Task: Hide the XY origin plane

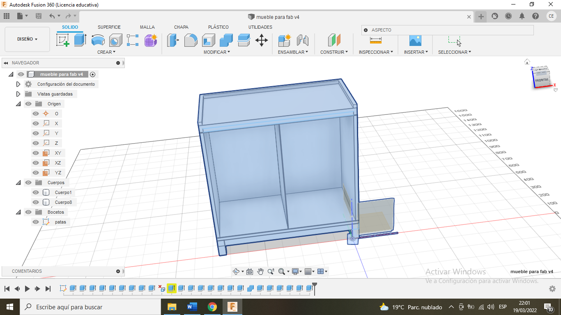Action: click(x=36, y=153)
